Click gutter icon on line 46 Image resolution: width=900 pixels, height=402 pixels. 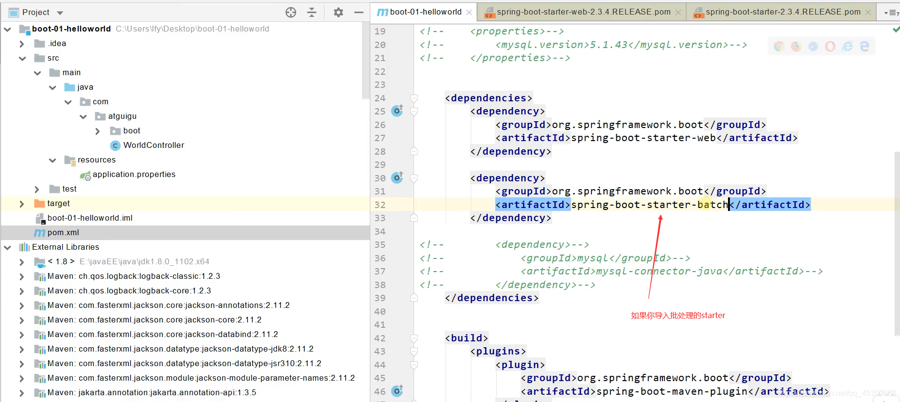[397, 391]
